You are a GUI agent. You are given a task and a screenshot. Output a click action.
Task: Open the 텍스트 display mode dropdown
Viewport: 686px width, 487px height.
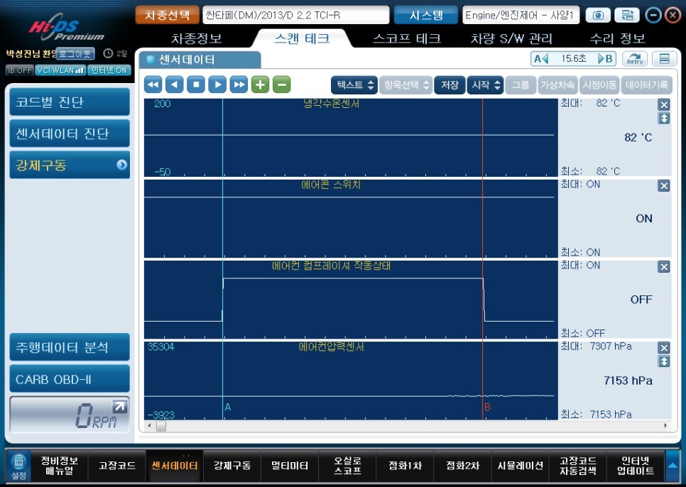click(354, 84)
